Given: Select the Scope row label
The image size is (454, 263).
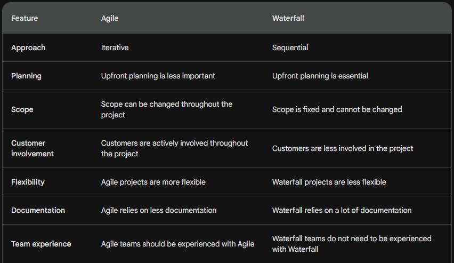Looking at the screenshot, I should tap(22, 109).
